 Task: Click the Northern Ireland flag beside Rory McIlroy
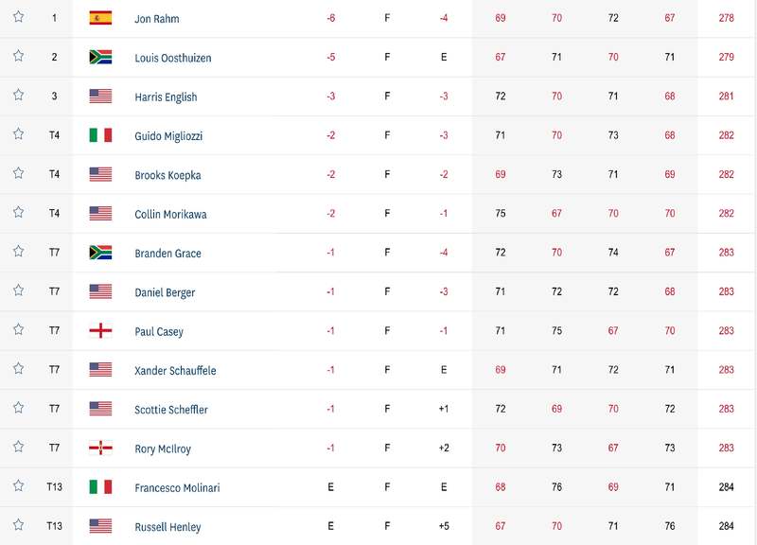pyautogui.click(x=100, y=448)
